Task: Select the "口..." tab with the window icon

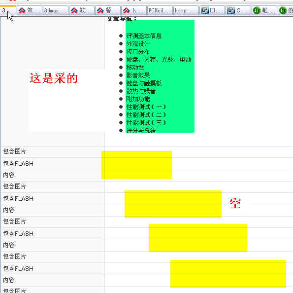Action: click(212, 10)
